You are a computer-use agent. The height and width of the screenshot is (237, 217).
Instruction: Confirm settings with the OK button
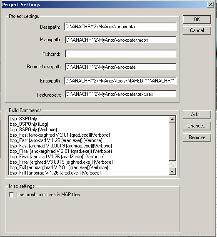click(197, 20)
